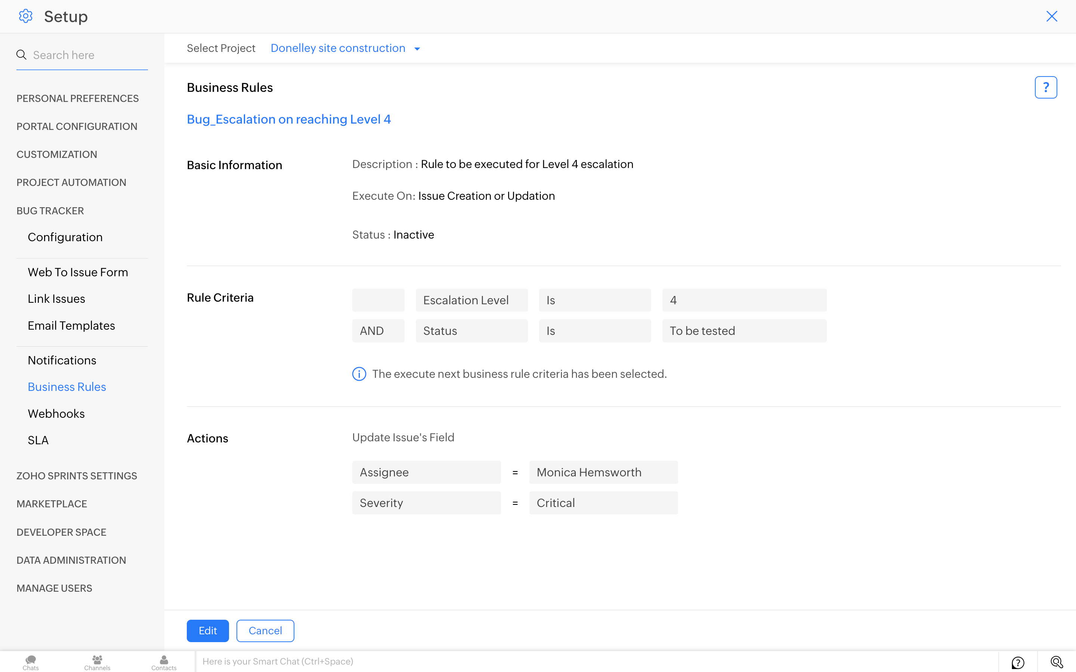
Task: Expand the Customization section
Action: click(x=56, y=154)
